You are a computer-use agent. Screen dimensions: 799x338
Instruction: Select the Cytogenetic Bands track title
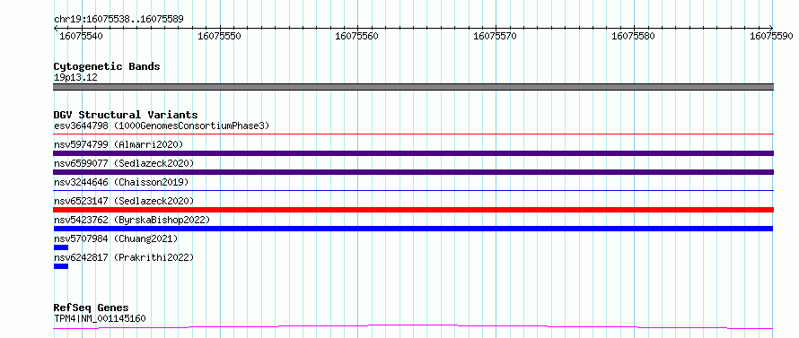107,66
